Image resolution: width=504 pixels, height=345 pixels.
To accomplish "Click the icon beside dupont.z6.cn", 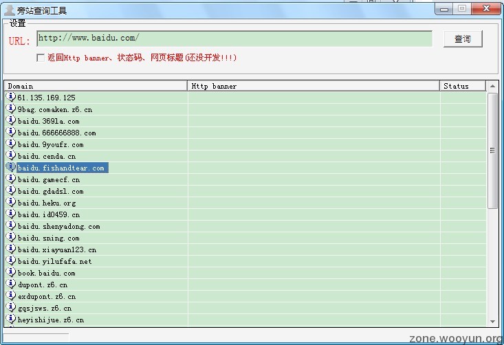I will click(11, 284).
